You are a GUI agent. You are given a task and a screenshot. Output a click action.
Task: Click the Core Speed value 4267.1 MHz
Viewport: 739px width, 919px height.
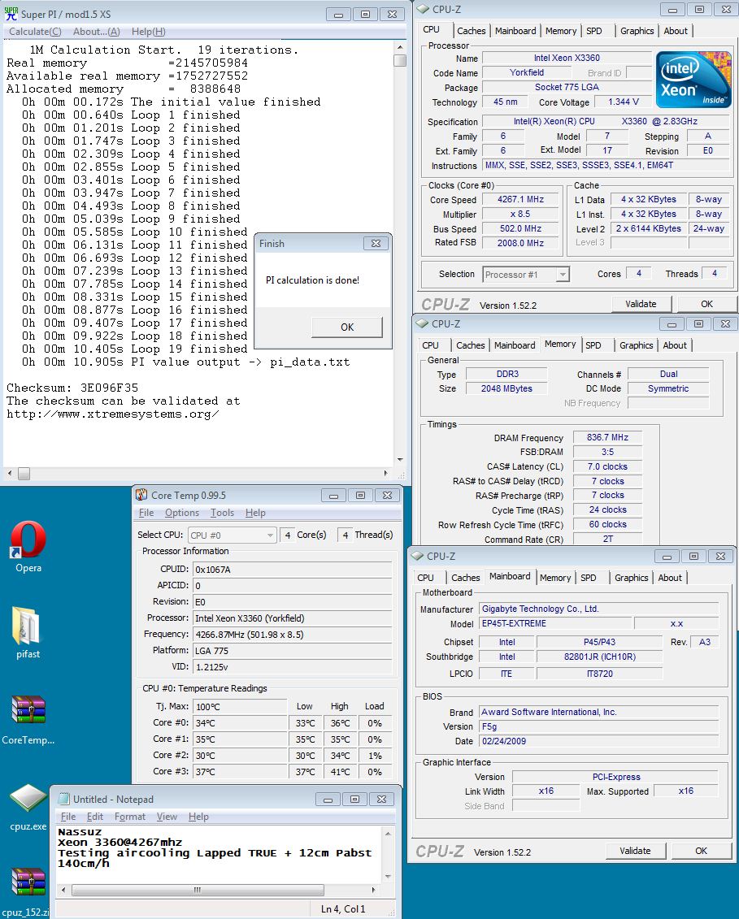click(520, 199)
